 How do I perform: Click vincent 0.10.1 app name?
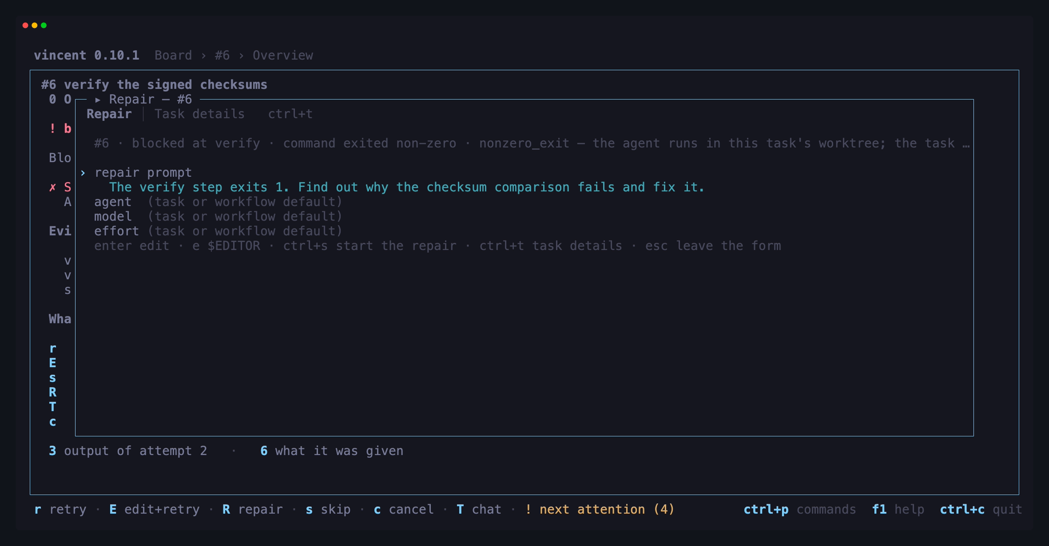[x=87, y=55]
